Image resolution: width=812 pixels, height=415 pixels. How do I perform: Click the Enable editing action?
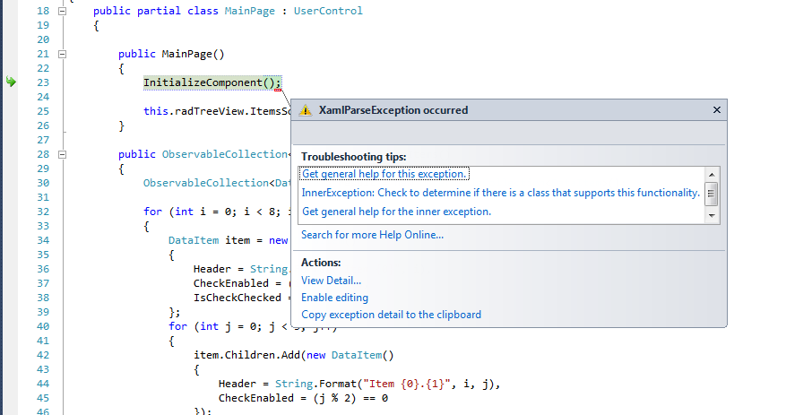tap(334, 298)
